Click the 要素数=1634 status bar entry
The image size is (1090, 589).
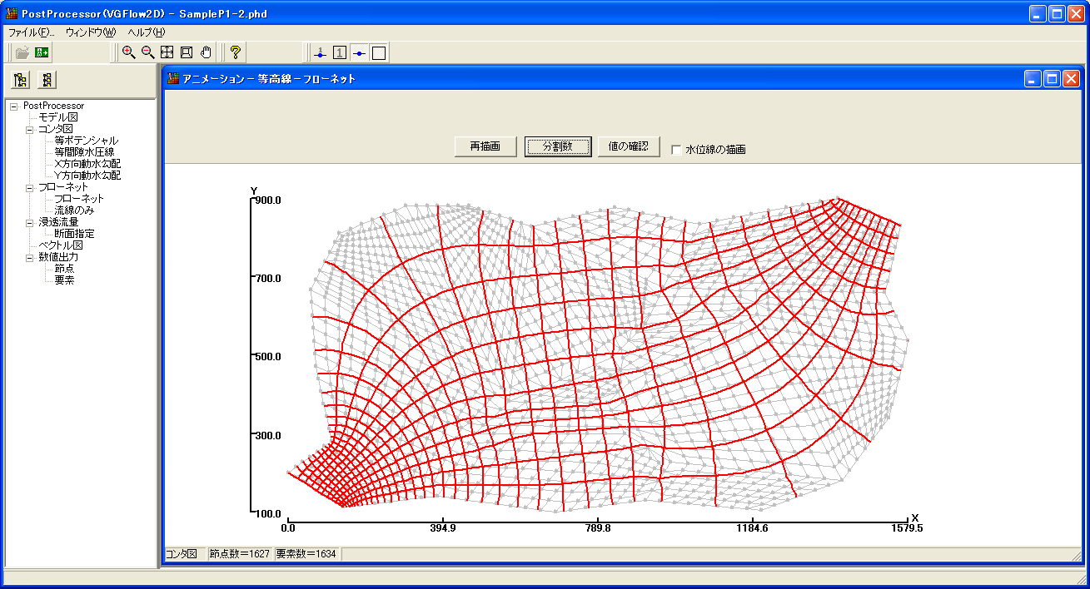pyautogui.click(x=306, y=554)
